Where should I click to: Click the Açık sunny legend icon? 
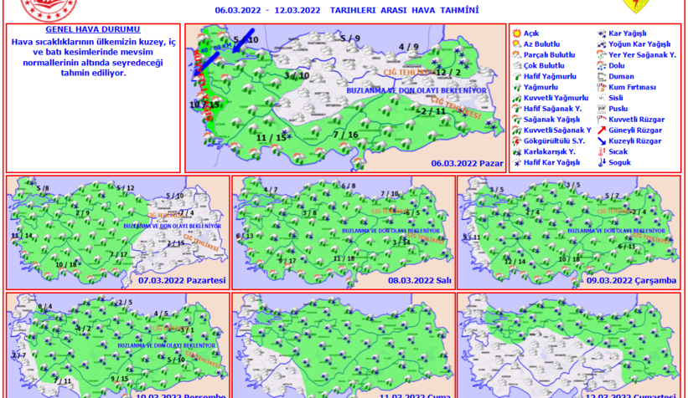point(517,33)
